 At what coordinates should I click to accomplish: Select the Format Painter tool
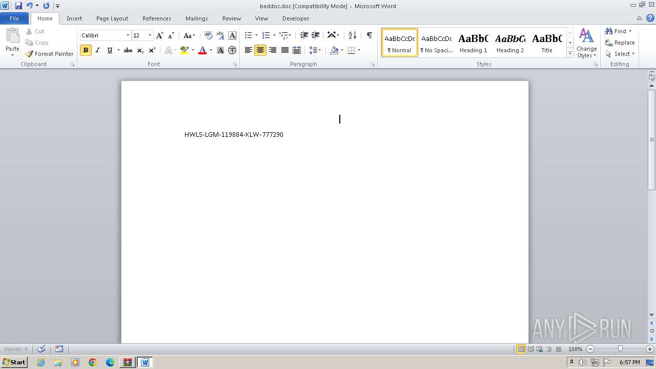(49, 54)
